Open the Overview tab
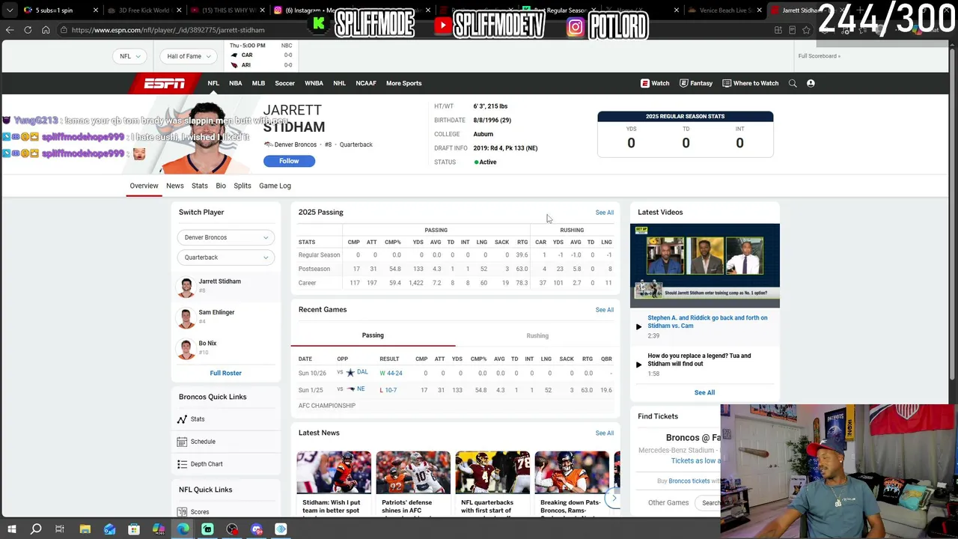Screen dimensions: 958x539 point(144,186)
